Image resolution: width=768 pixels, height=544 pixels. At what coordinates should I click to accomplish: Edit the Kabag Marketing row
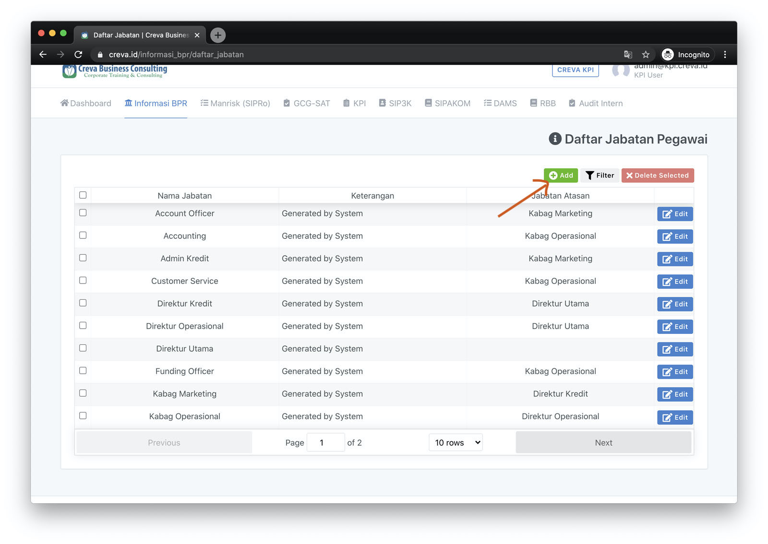point(675,394)
